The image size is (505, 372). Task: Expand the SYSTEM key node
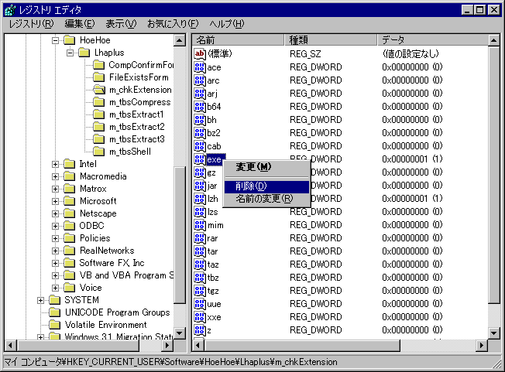[41, 300]
